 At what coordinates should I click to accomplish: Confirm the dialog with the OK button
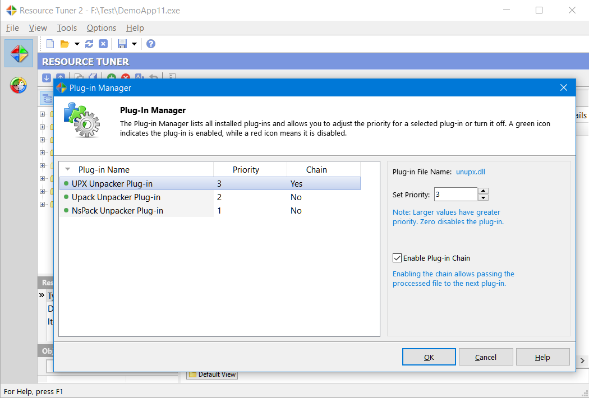click(x=429, y=357)
